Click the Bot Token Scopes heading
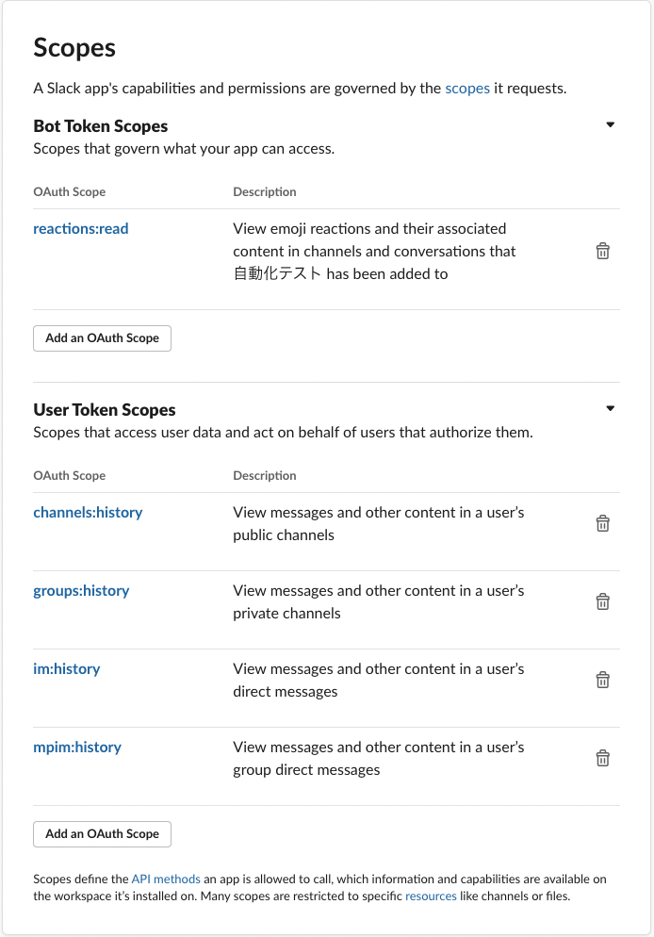654x937 pixels. pyautogui.click(x=100, y=126)
